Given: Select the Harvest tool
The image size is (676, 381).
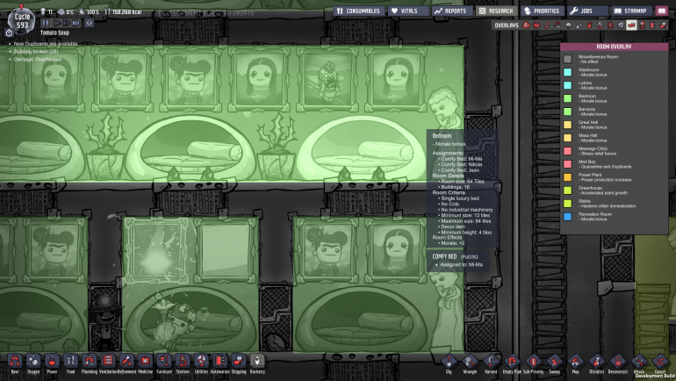Looking at the screenshot, I should tap(491, 361).
